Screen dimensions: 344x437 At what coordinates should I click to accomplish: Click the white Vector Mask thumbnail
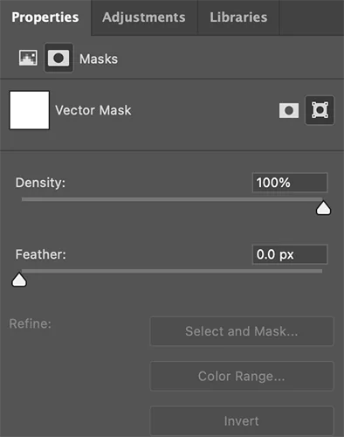(30, 110)
